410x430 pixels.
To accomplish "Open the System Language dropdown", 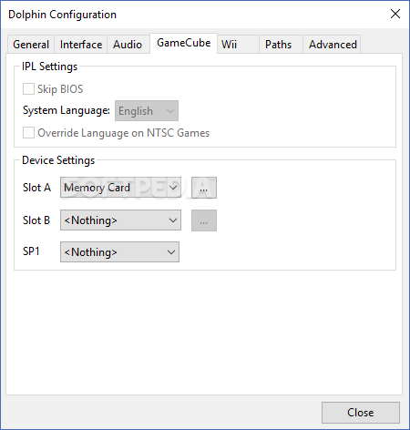I will 147,111.
